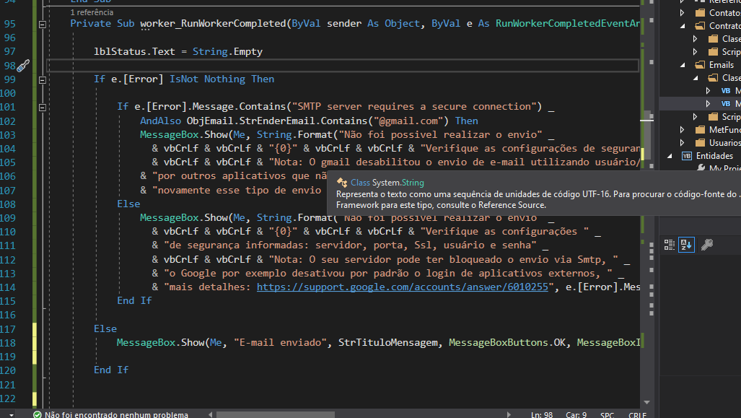741x418 pixels.
Task: Click 'RunWorkerCompletedEventAr' type at line 95
Action: 568,24
